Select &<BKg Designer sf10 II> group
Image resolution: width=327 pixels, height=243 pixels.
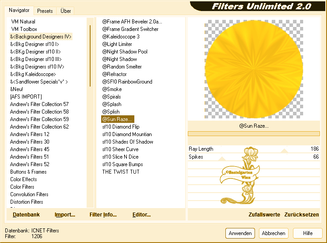tap(35, 52)
